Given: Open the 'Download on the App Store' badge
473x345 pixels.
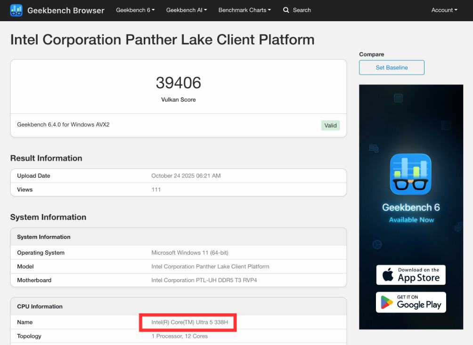Looking at the screenshot, I should (x=410, y=274).
